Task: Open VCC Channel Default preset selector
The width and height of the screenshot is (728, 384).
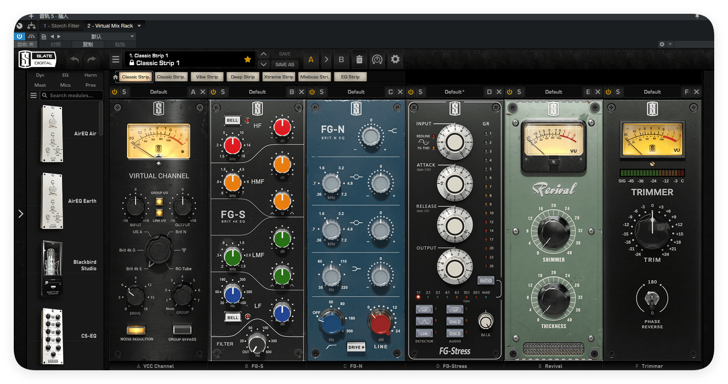Action: pos(159,92)
